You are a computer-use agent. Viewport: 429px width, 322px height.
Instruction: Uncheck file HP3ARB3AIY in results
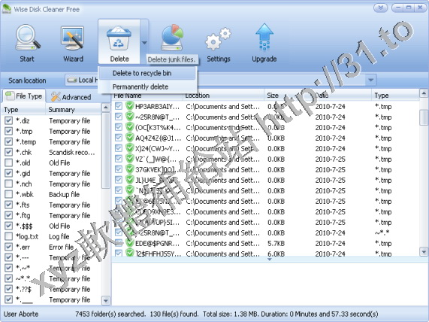pos(119,106)
